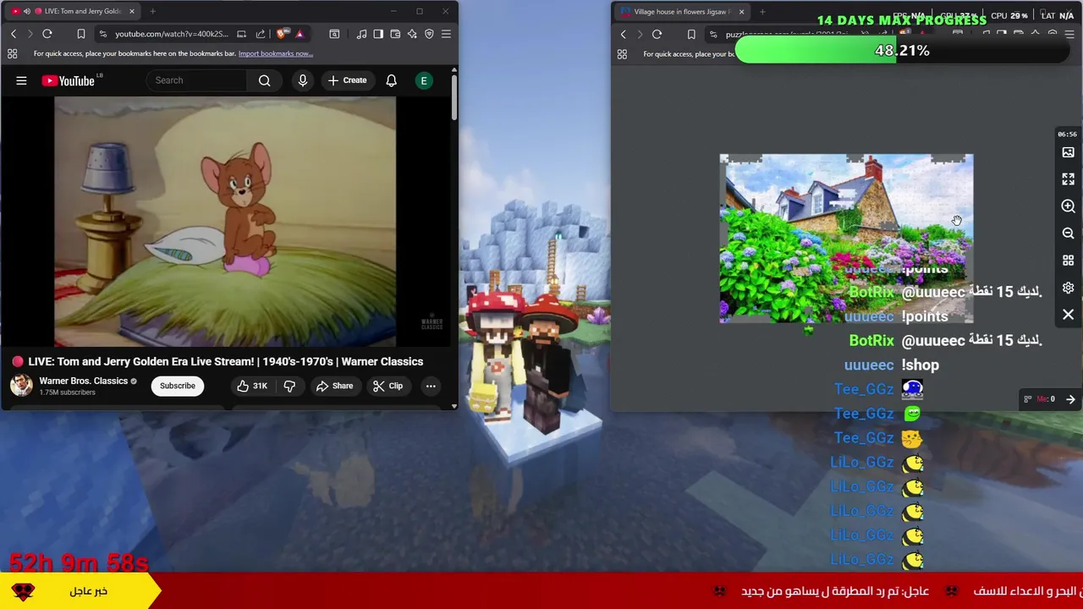The image size is (1083, 609).
Task: Open more actions three-dot menu under video
Action: [x=431, y=386]
